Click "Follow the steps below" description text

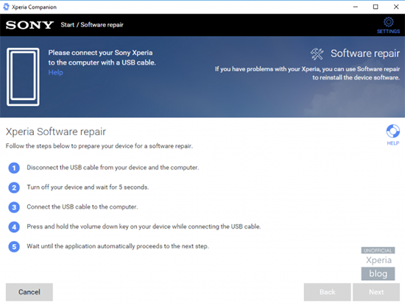[x=99, y=146]
